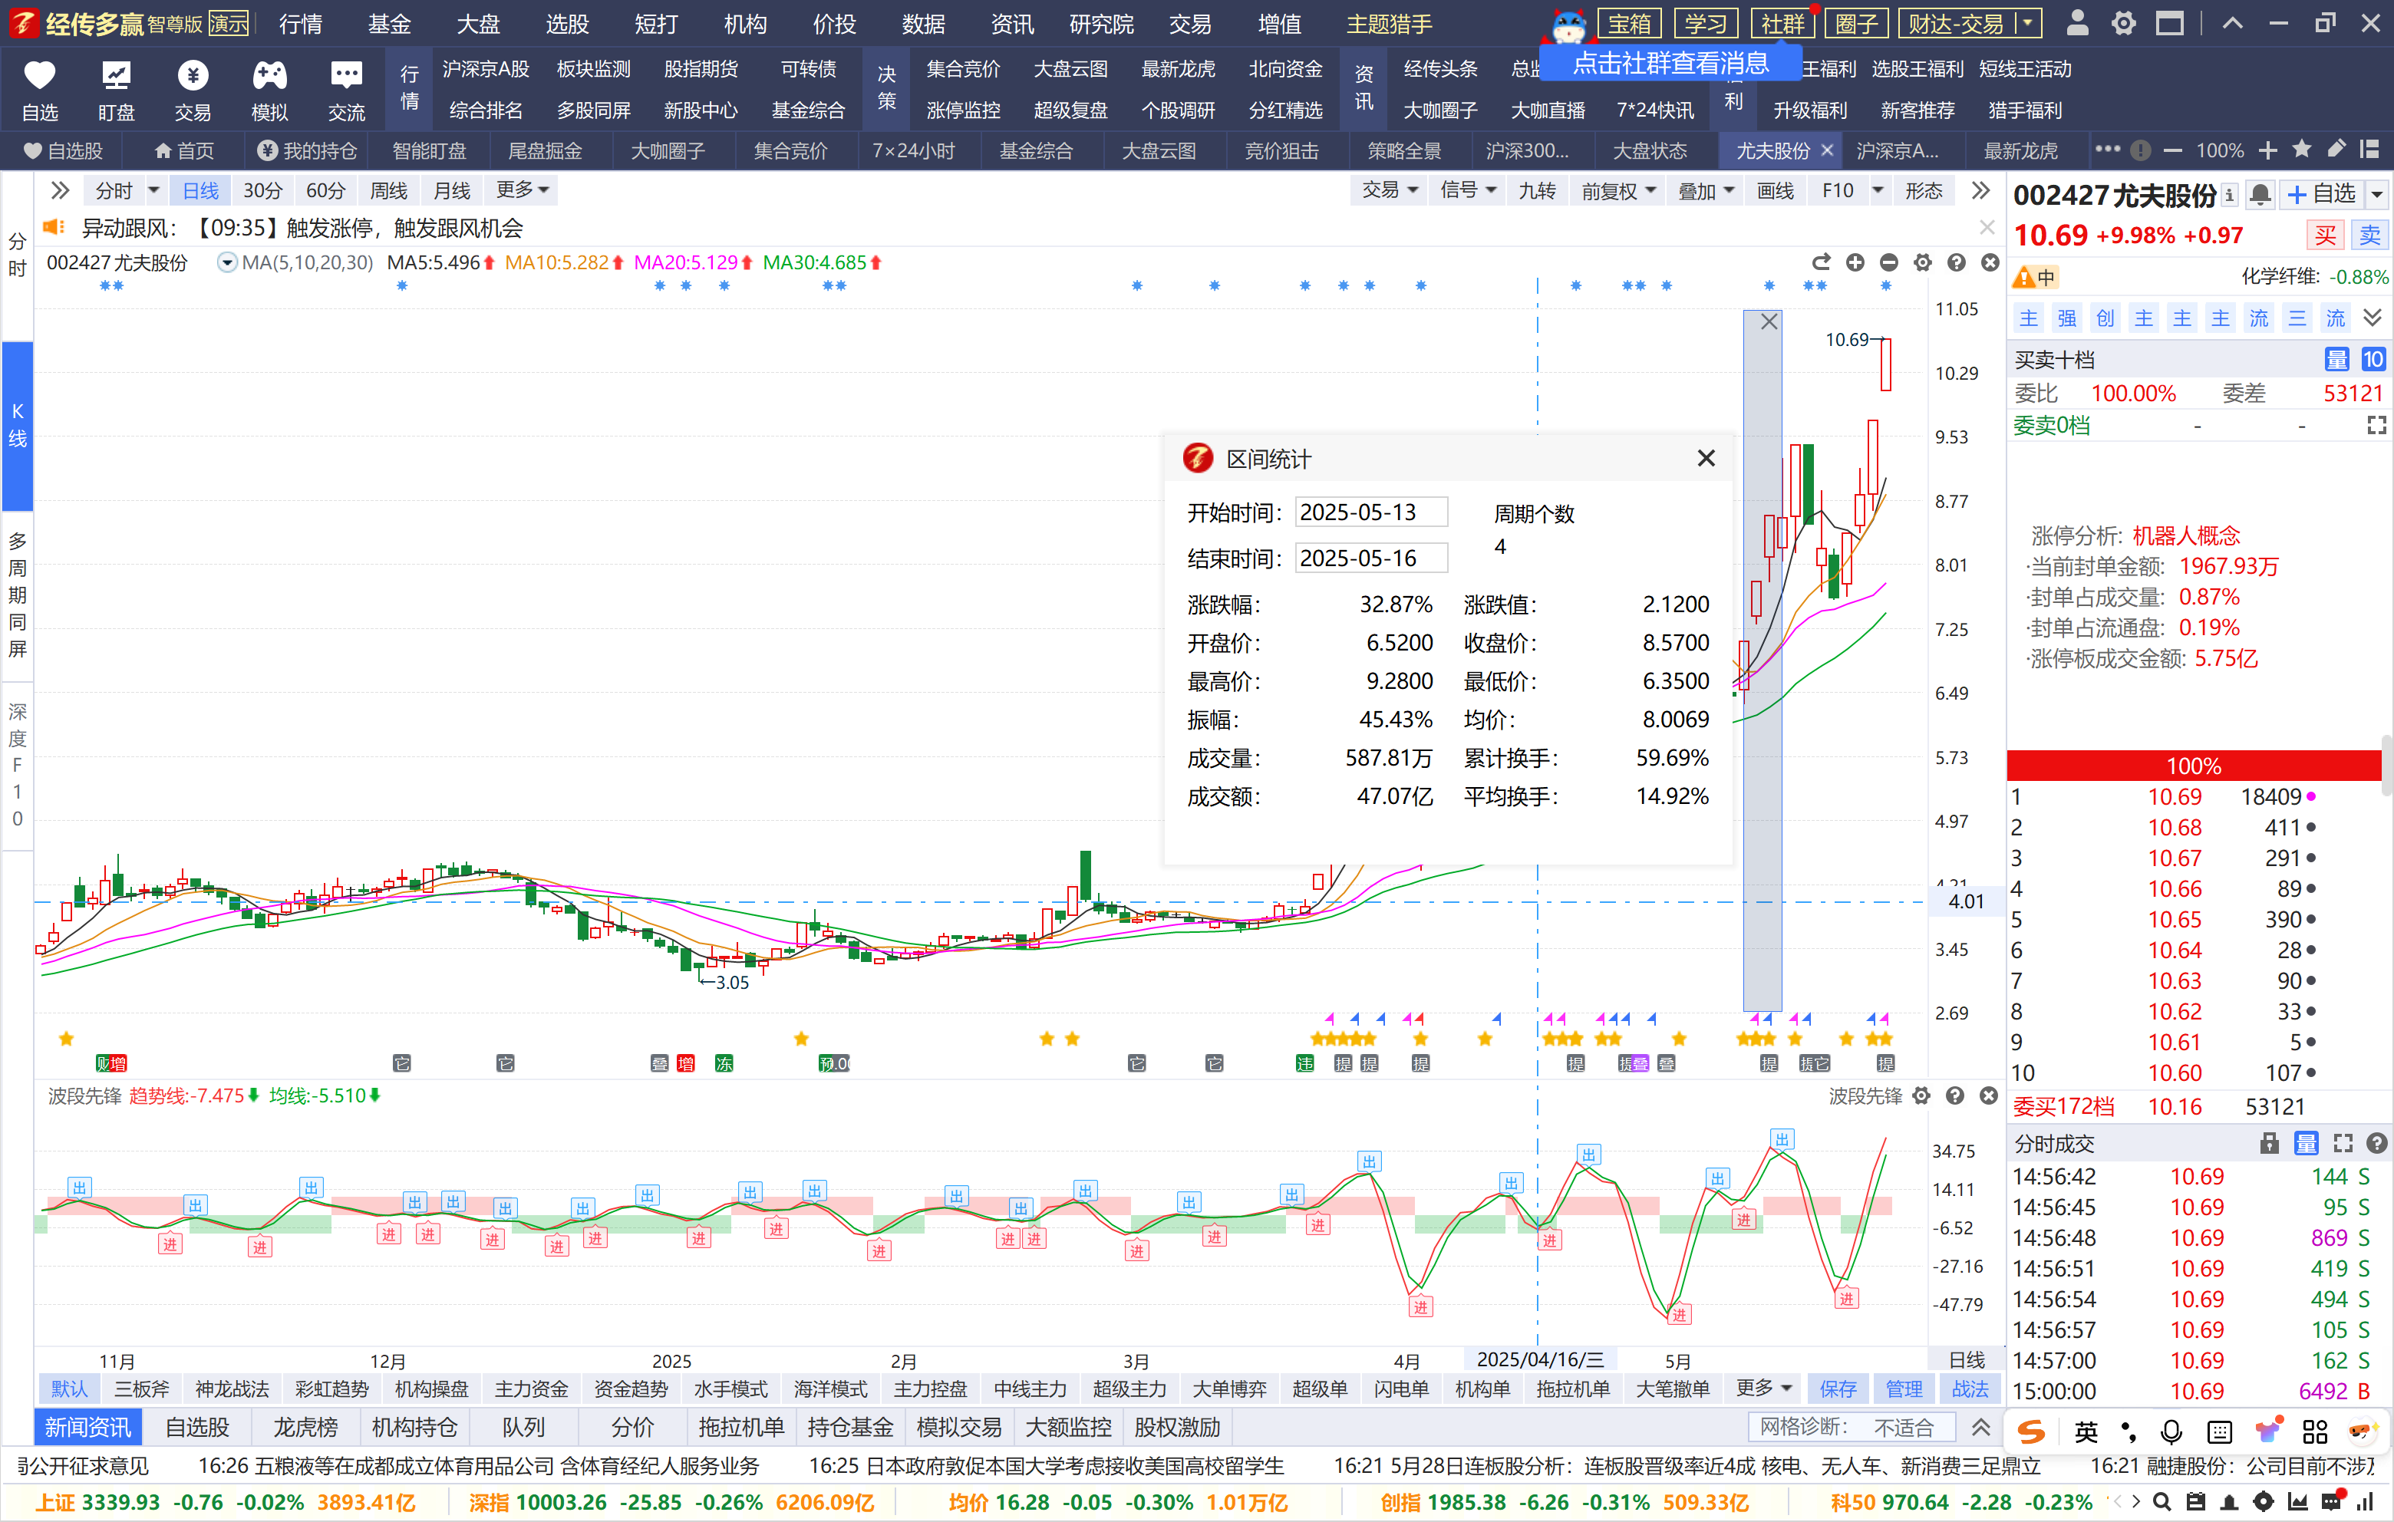
Task: Switch to 30分 period
Action: point(262,190)
